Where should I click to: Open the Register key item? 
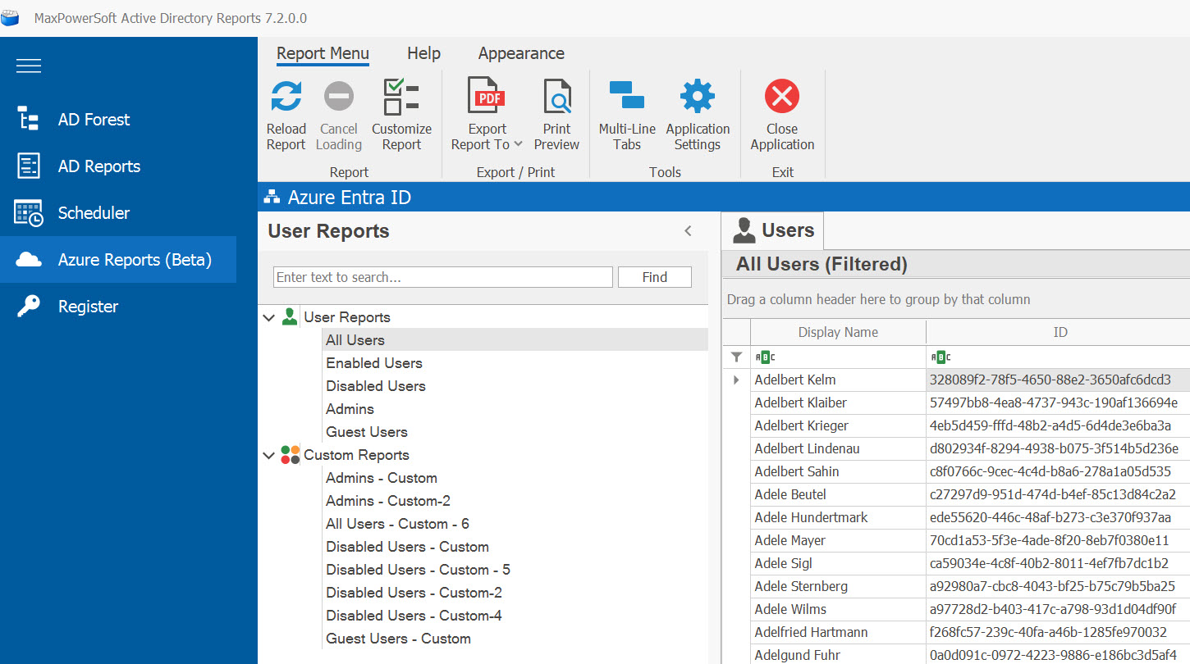88,307
